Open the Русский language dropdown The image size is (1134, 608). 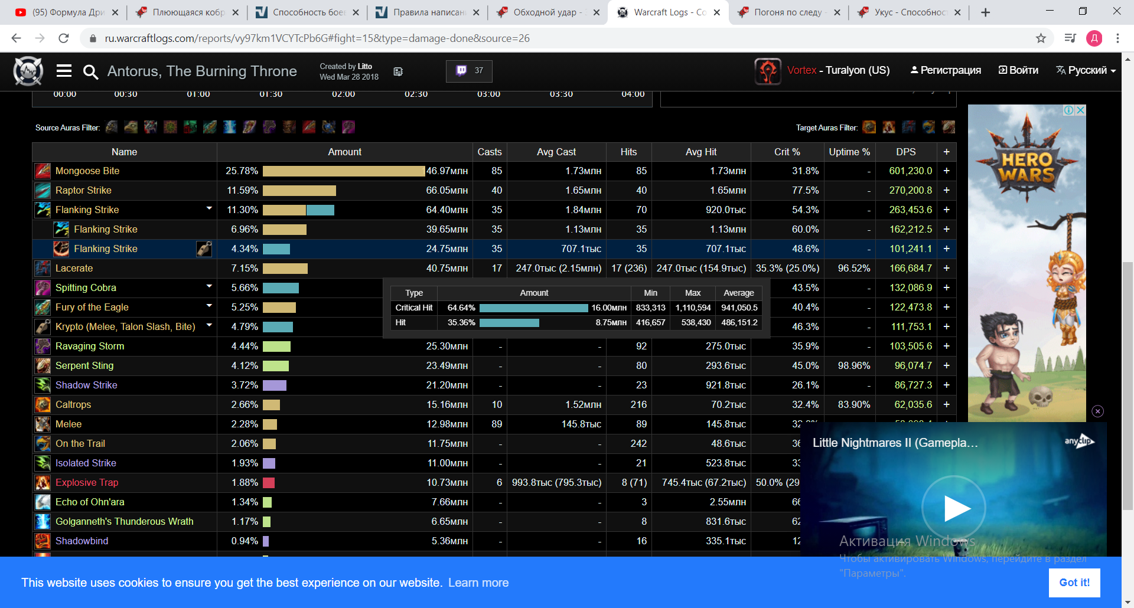1086,70
